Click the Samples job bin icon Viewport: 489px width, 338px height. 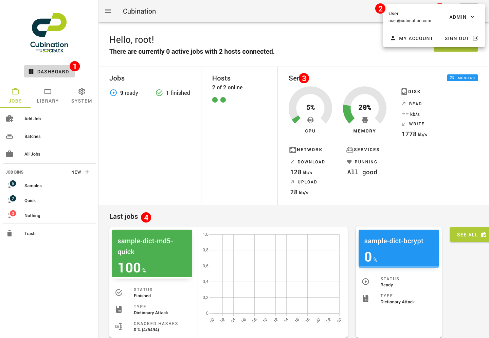pos(10,185)
